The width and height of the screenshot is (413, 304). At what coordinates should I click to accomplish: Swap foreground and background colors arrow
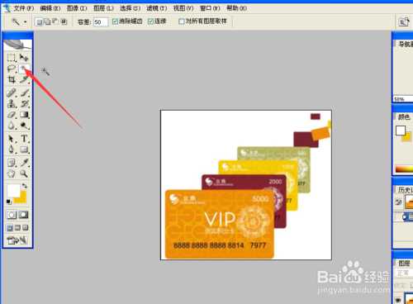24,186
